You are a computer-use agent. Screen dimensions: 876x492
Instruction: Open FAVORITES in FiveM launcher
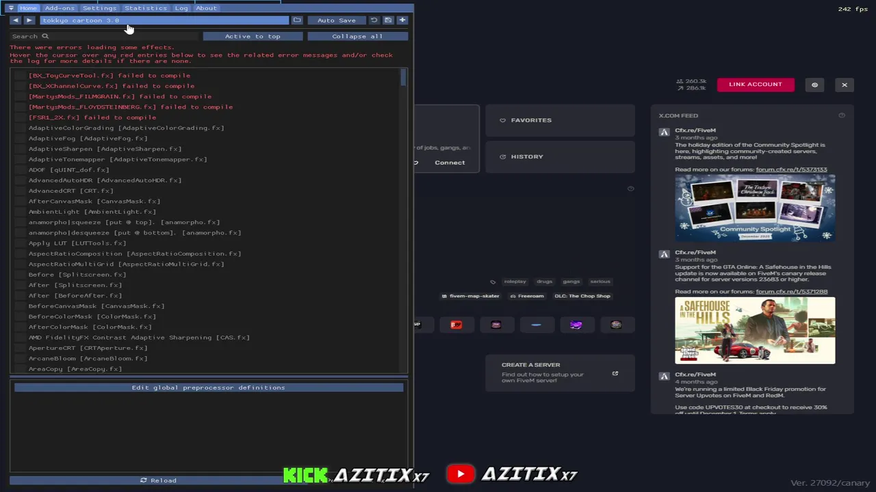[560, 120]
